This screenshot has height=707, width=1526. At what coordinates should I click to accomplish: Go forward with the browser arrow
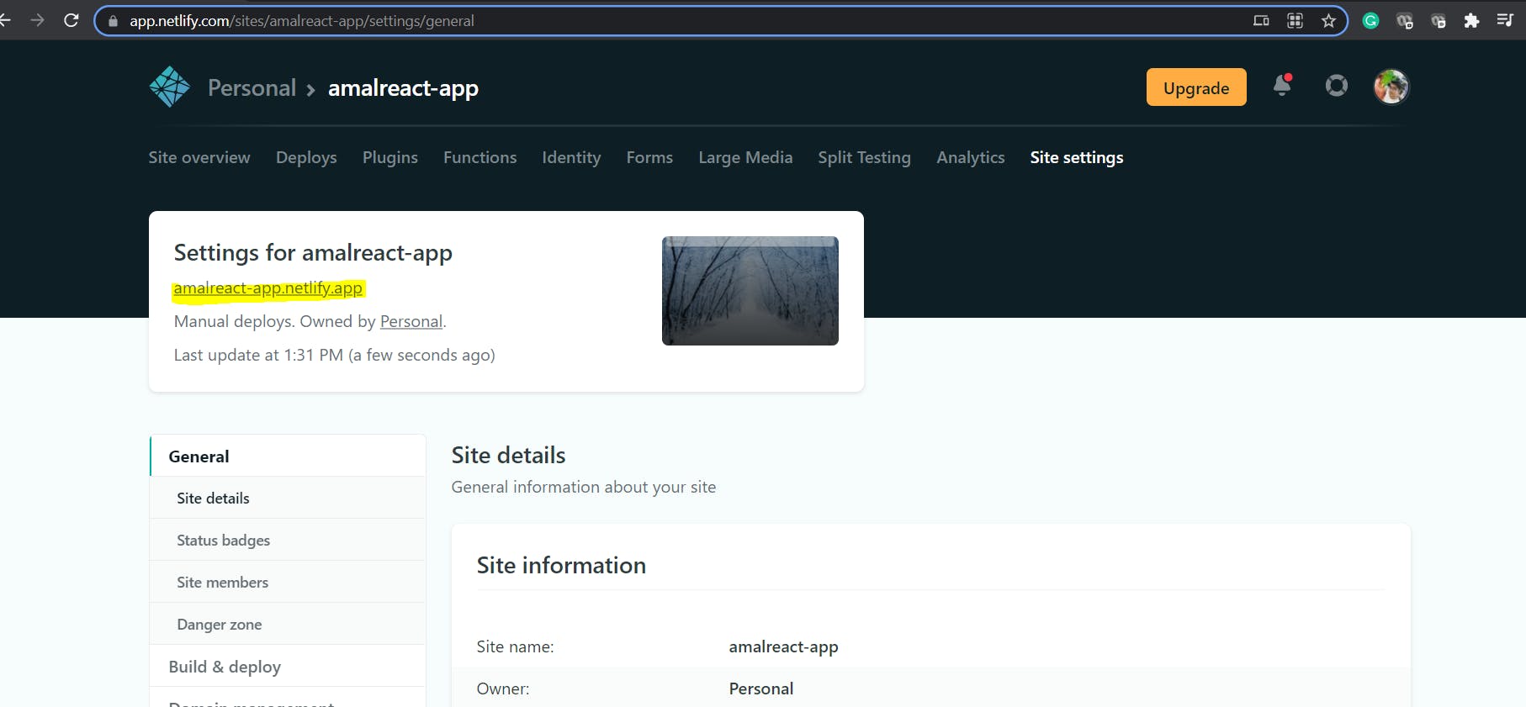[37, 20]
